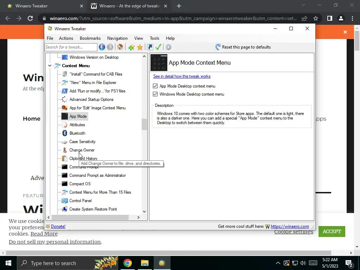Viewport: 360px width, 270px height.
Task: Click the Windows Version on Desktop icon
Action: 65,57
